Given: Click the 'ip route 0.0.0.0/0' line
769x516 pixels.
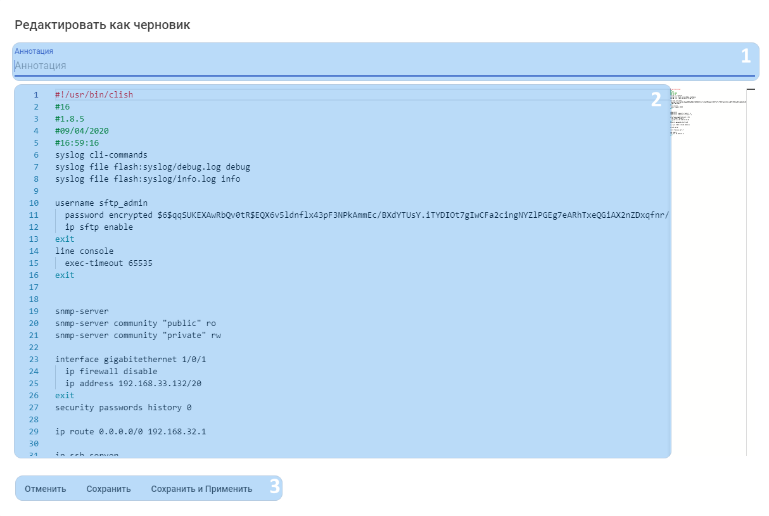Looking at the screenshot, I should (x=130, y=432).
